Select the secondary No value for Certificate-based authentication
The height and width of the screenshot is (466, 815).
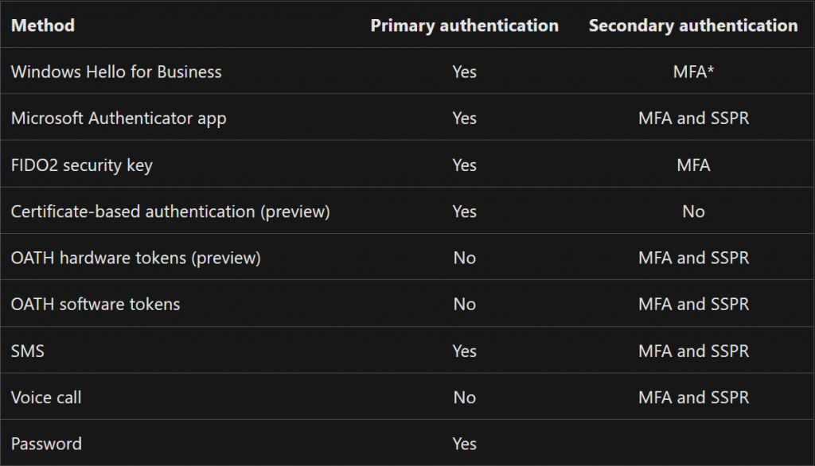tap(693, 212)
